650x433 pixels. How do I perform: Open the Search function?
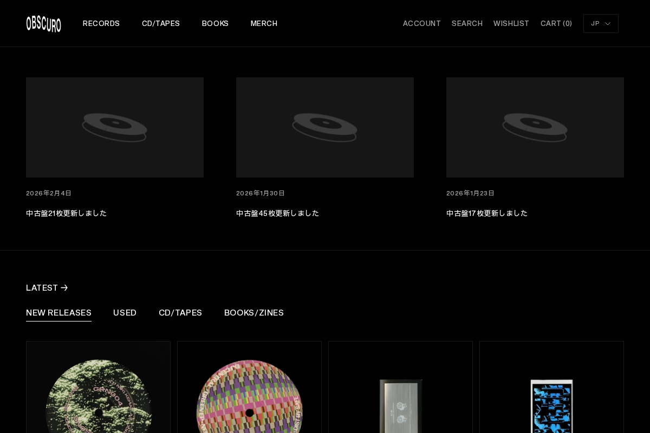467,23
